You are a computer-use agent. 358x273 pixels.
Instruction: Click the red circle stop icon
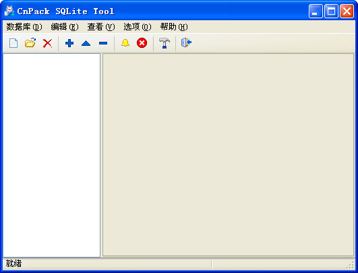click(142, 42)
